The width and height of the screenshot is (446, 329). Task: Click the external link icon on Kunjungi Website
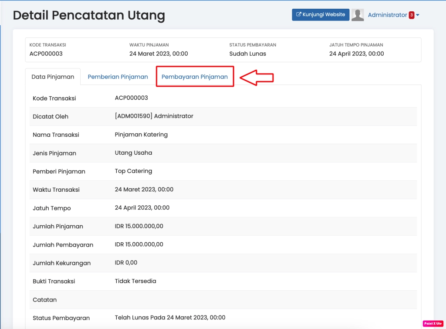tap(300, 14)
